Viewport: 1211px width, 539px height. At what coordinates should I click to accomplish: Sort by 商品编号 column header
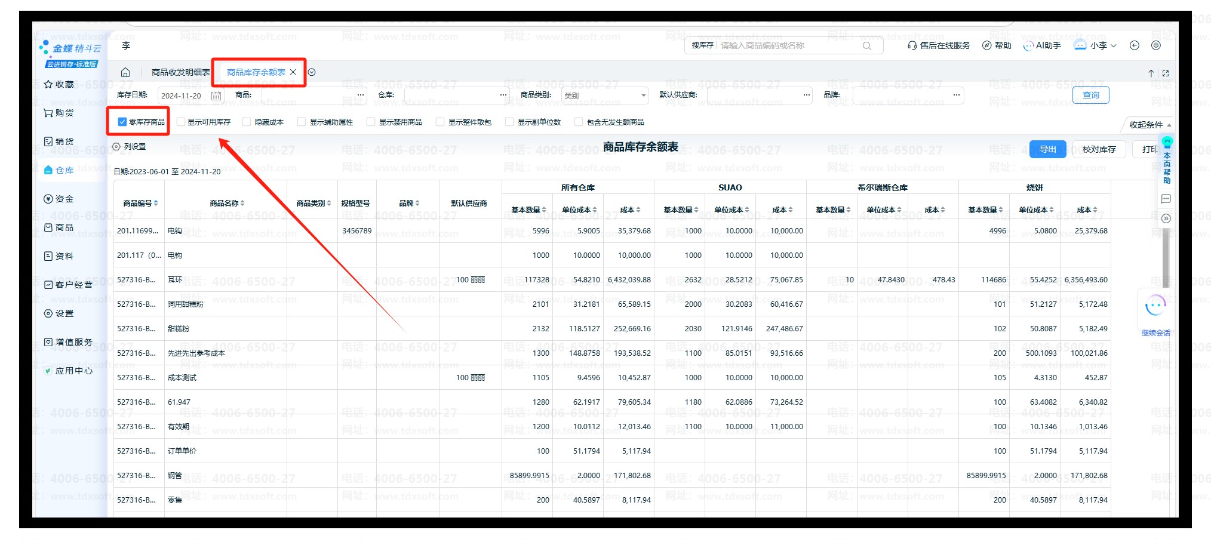point(140,203)
